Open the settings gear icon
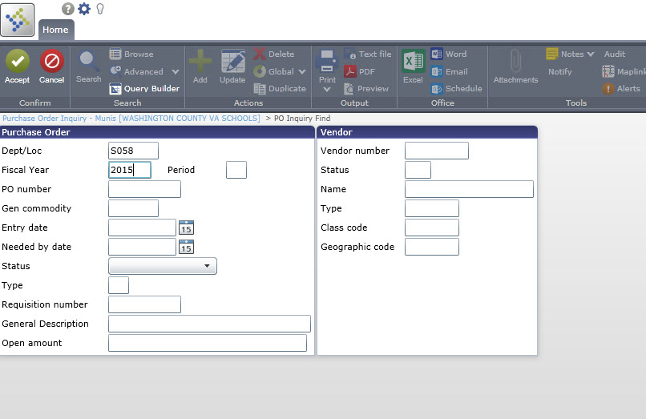This screenshot has width=646, height=419. 84,9
